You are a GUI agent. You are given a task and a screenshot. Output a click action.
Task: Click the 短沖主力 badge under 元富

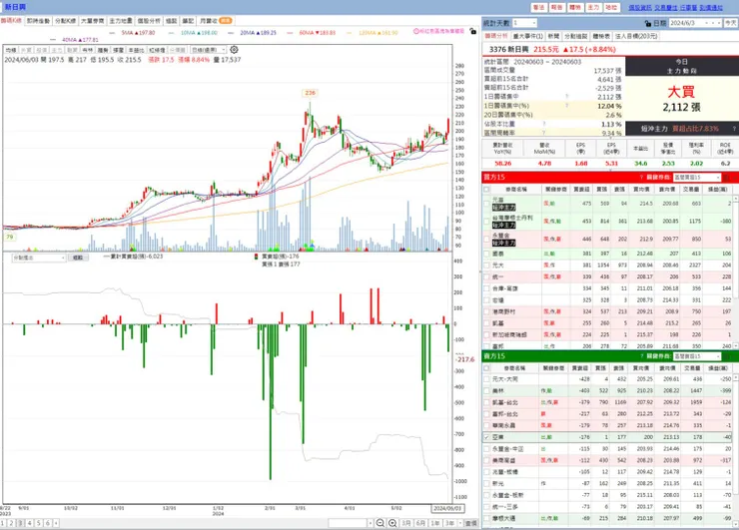pos(504,208)
